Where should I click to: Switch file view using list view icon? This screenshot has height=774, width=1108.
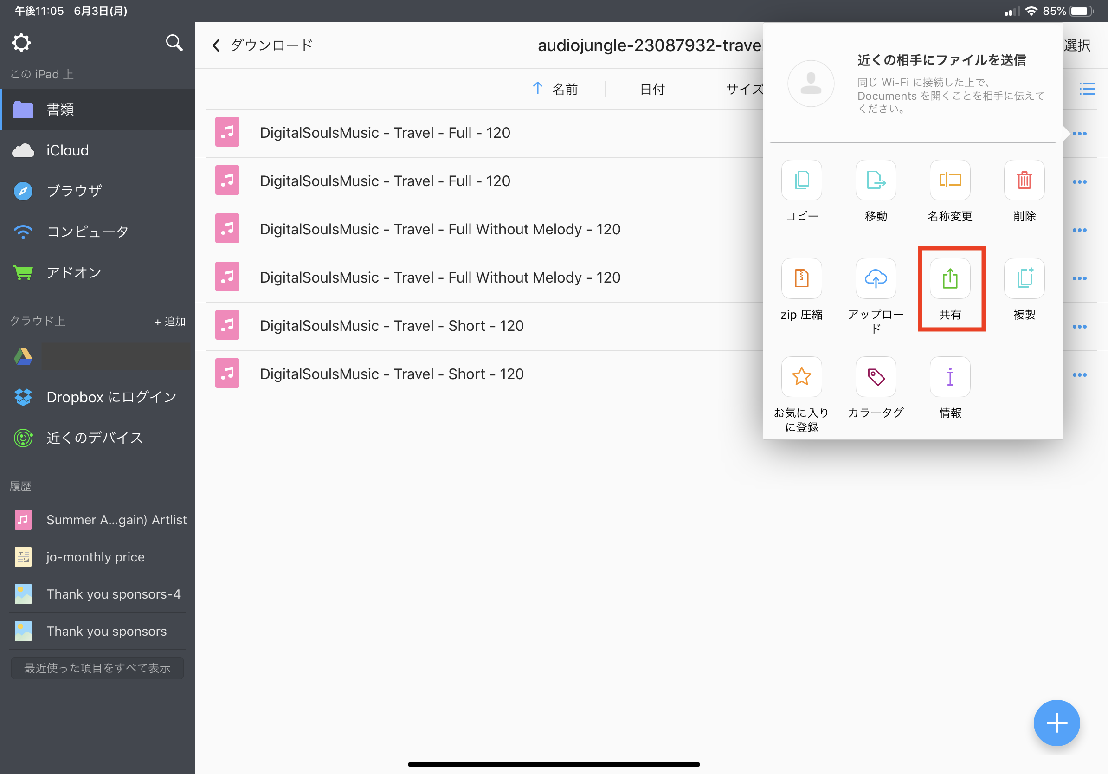1087,89
